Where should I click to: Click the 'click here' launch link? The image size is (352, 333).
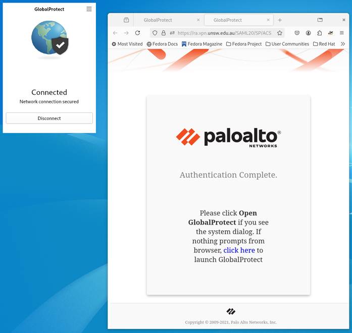pyautogui.click(x=239, y=250)
